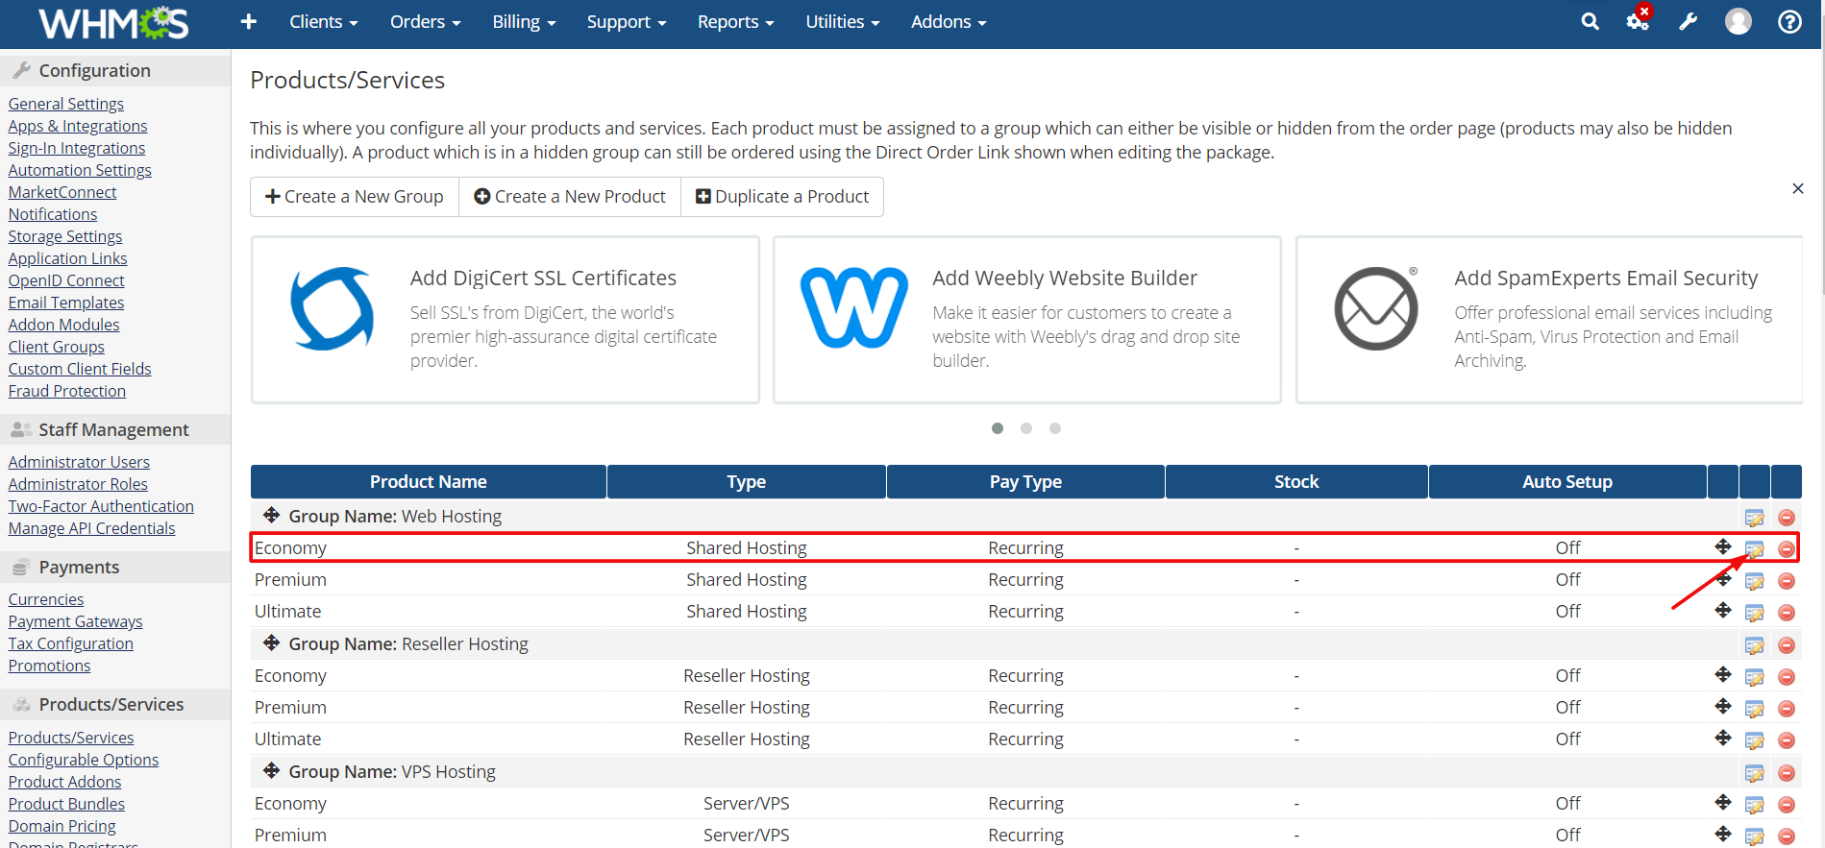Viewport: 1825px width, 848px height.
Task: Open the Payment Gateways sidebar link
Action: tap(75, 621)
